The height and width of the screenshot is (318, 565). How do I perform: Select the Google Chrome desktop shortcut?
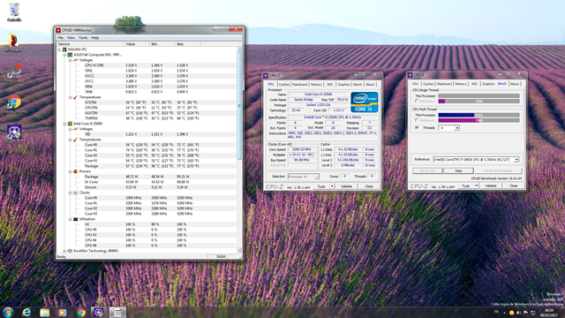point(14,104)
